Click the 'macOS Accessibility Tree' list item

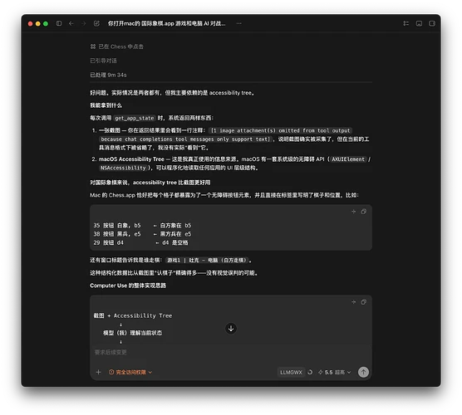point(131,159)
